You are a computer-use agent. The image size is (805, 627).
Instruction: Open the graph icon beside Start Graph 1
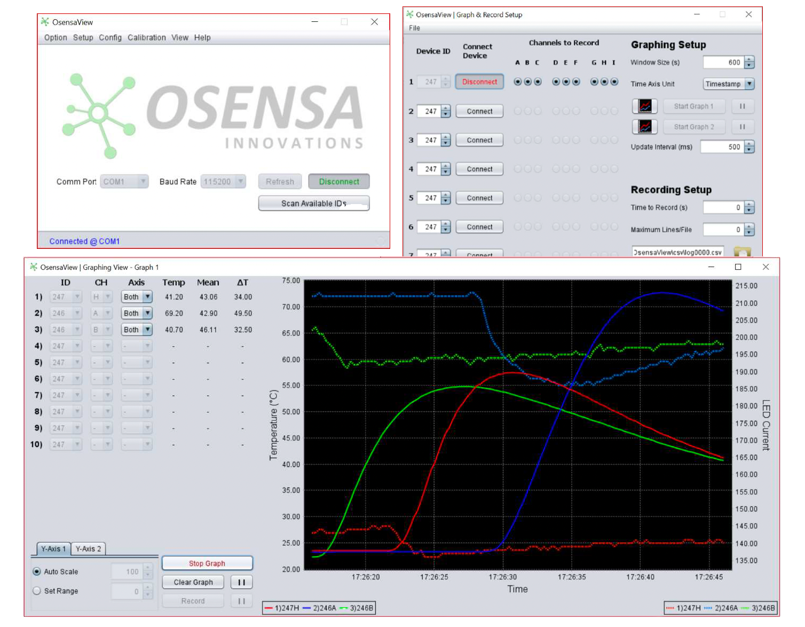644,106
